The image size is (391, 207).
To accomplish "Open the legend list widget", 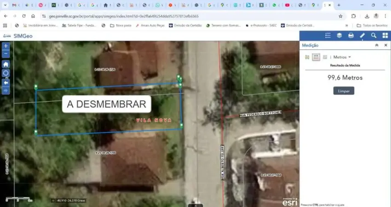I will tap(328, 36).
